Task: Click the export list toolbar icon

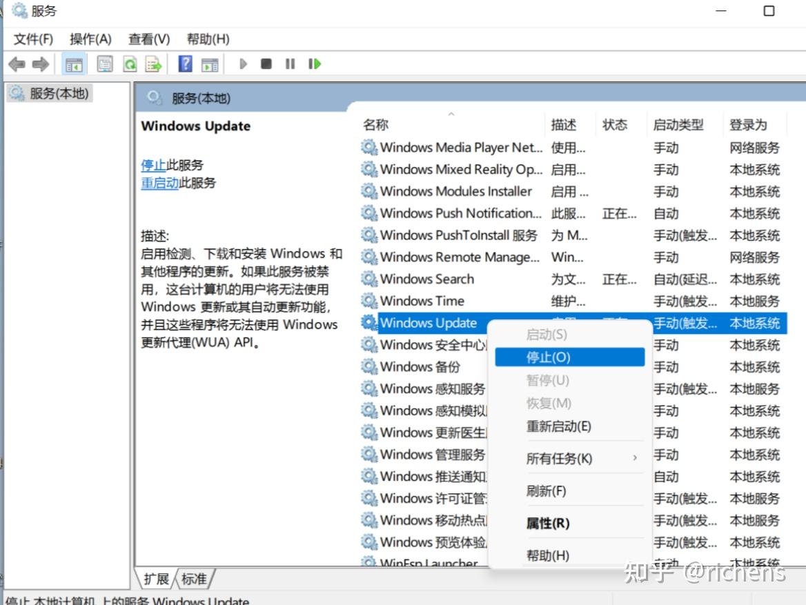Action: pos(155,63)
